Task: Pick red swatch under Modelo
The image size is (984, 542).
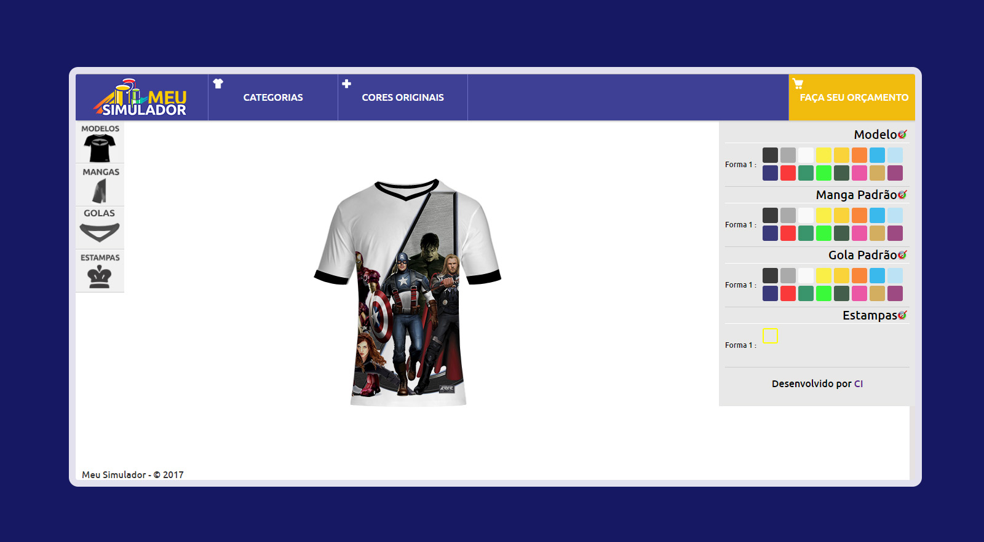Action: tap(788, 173)
